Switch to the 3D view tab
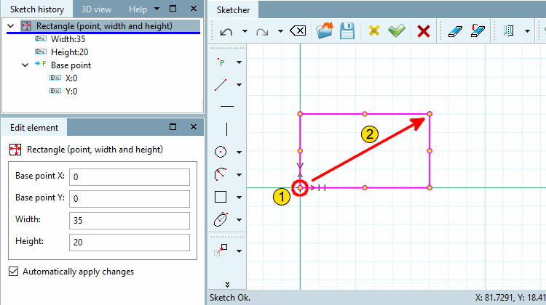546x305 pixels. point(96,9)
